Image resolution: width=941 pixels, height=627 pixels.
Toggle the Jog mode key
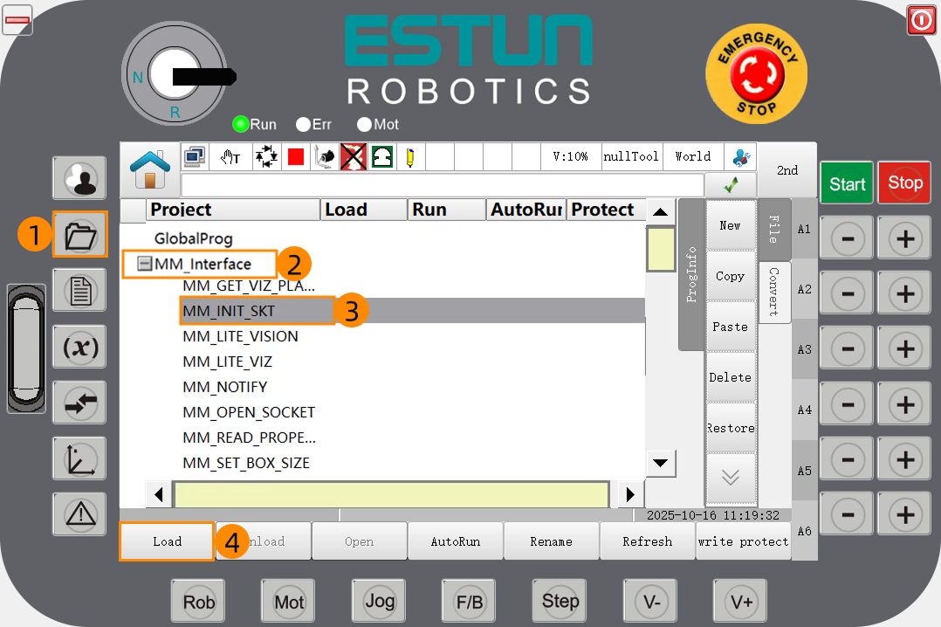tap(379, 601)
